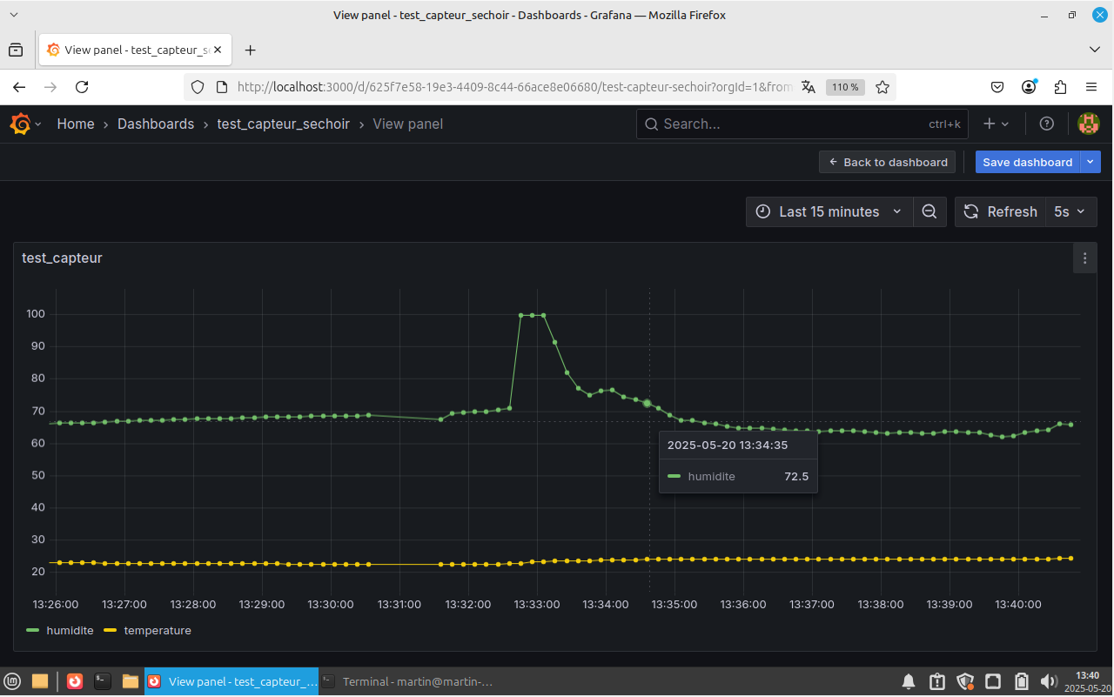Open the file manager launcher beside the terminal icon
This screenshot has height=697, width=1114.
click(131, 681)
